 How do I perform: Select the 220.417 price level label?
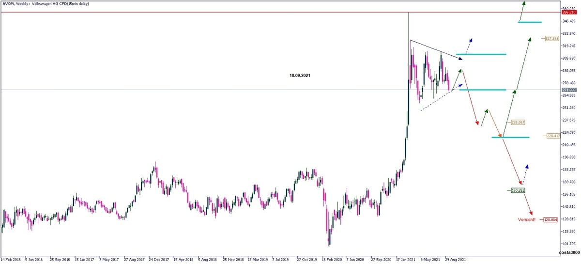pyautogui.click(x=553, y=136)
